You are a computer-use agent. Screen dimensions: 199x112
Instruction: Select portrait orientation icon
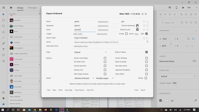pyautogui.click(x=188, y=39)
